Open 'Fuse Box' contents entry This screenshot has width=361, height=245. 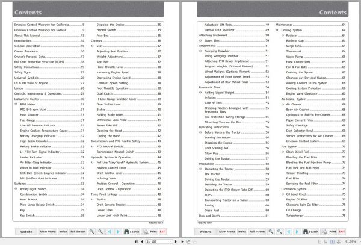coord(129,36)
